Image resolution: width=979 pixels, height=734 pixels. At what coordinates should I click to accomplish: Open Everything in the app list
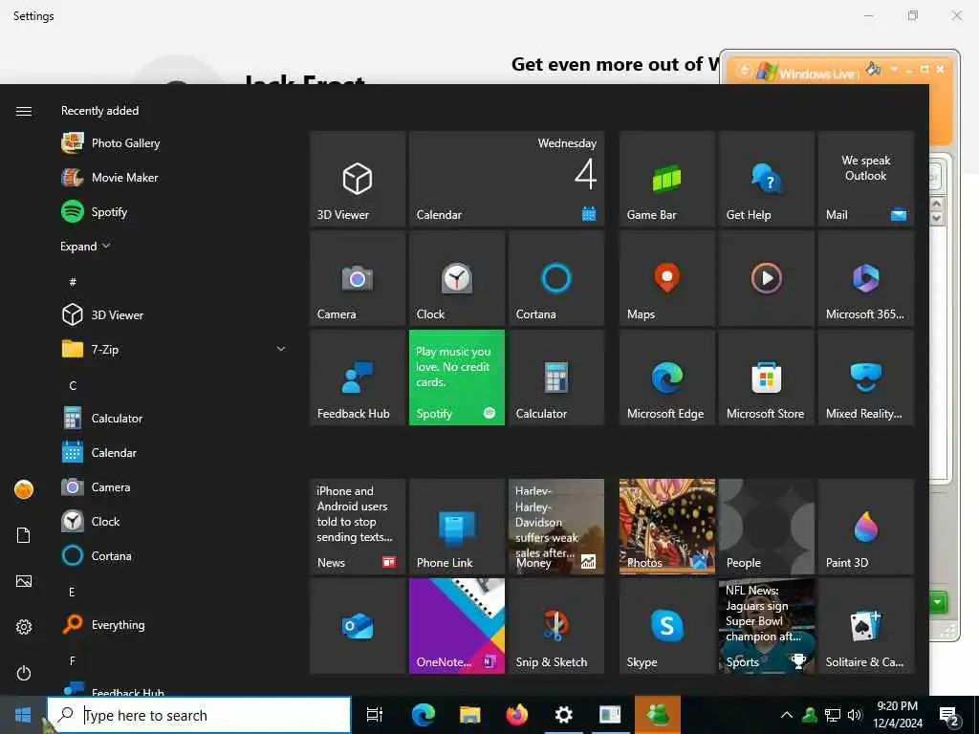point(174,625)
